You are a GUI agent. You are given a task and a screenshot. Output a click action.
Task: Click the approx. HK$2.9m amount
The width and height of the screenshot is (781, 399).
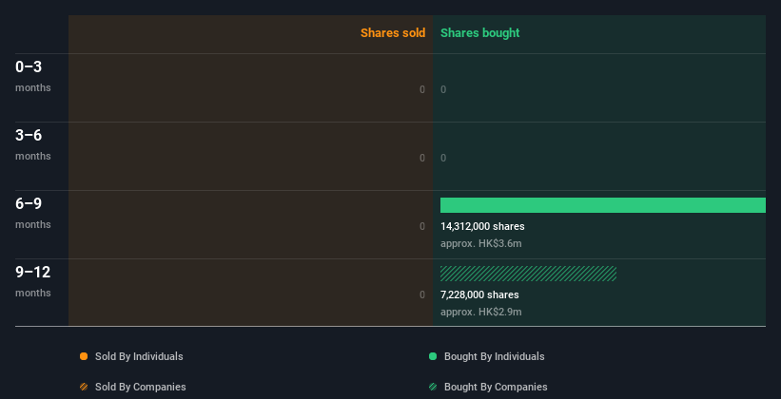[x=481, y=312]
